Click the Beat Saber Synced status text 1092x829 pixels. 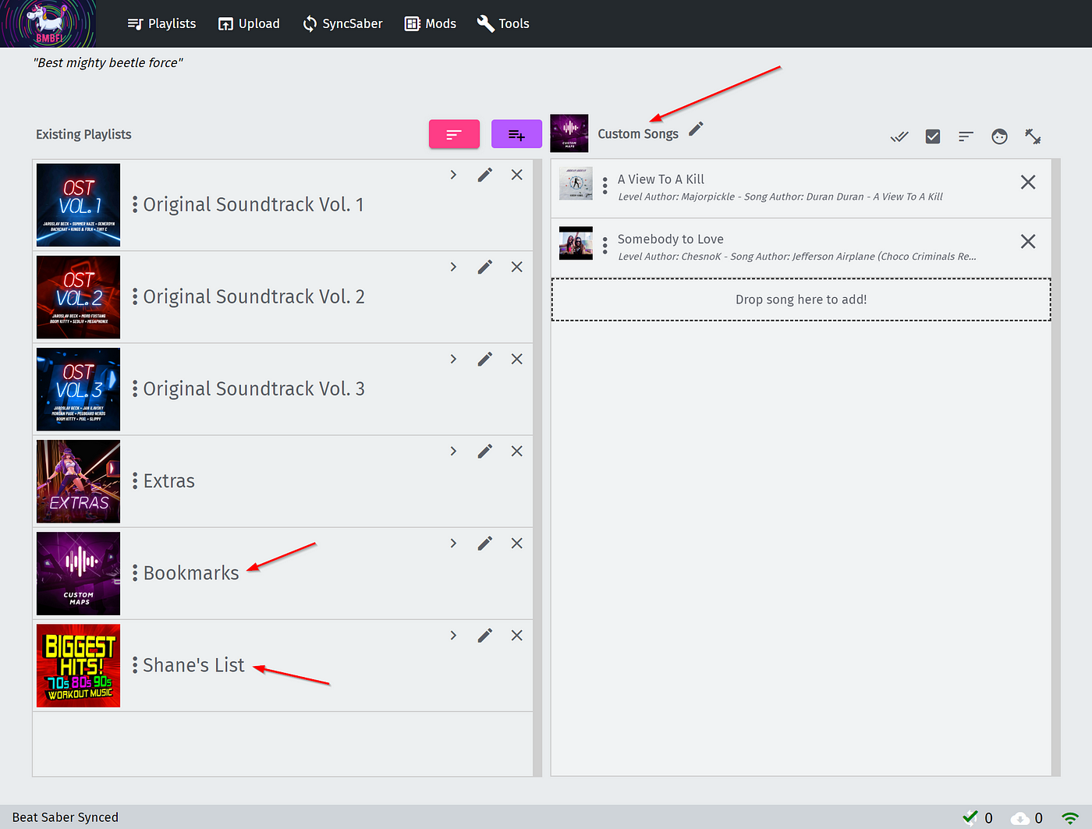tap(66, 817)
